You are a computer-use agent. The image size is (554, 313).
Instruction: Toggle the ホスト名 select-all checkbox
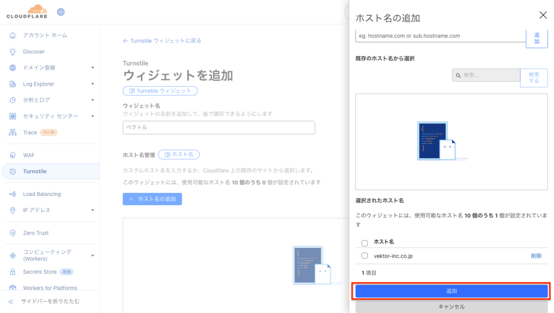click(365, 243)
